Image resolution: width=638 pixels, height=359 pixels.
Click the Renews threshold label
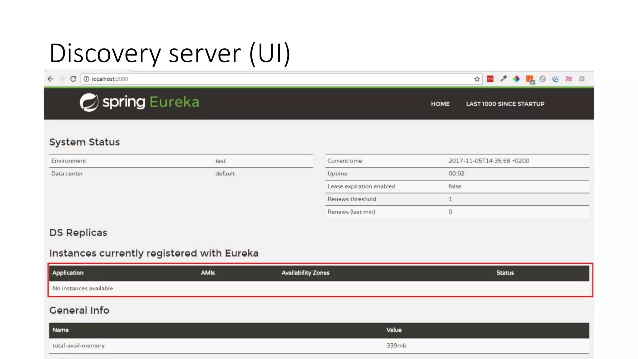[x=352, y=199]
